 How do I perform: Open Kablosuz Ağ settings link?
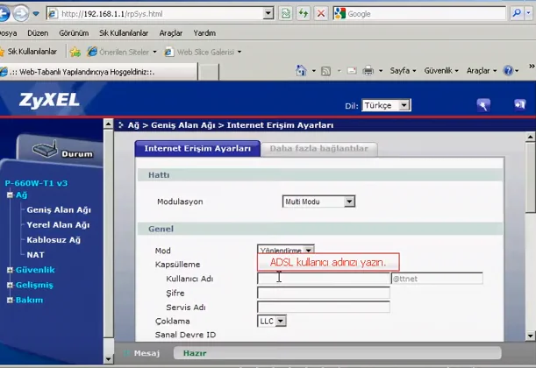[x=54, y=239]
